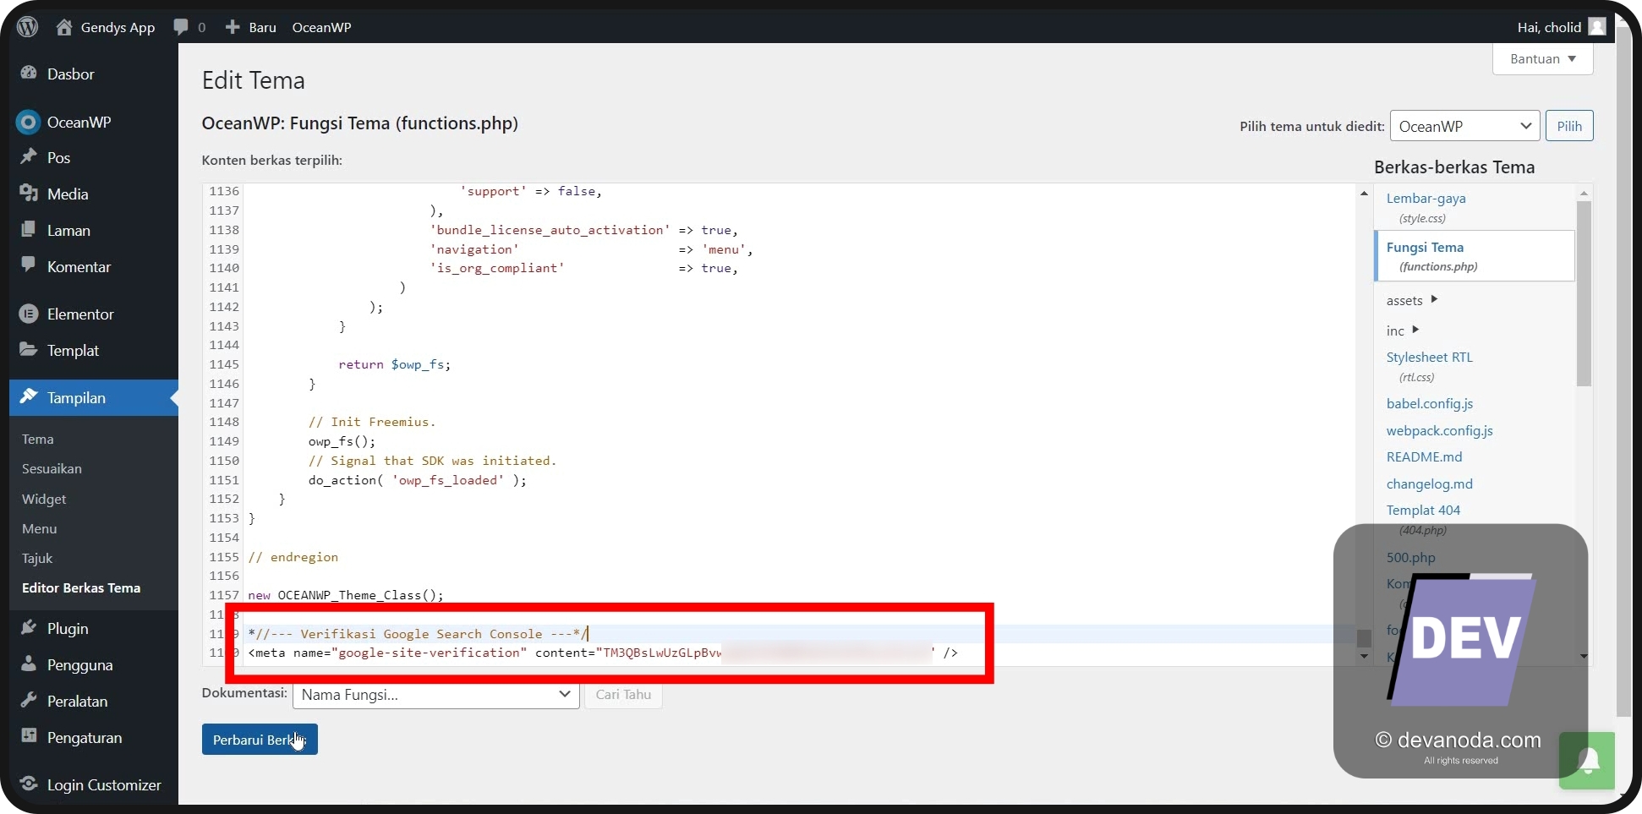
Task: Click the Dasbor dashboard icon
Action: (x=29, y=74)
